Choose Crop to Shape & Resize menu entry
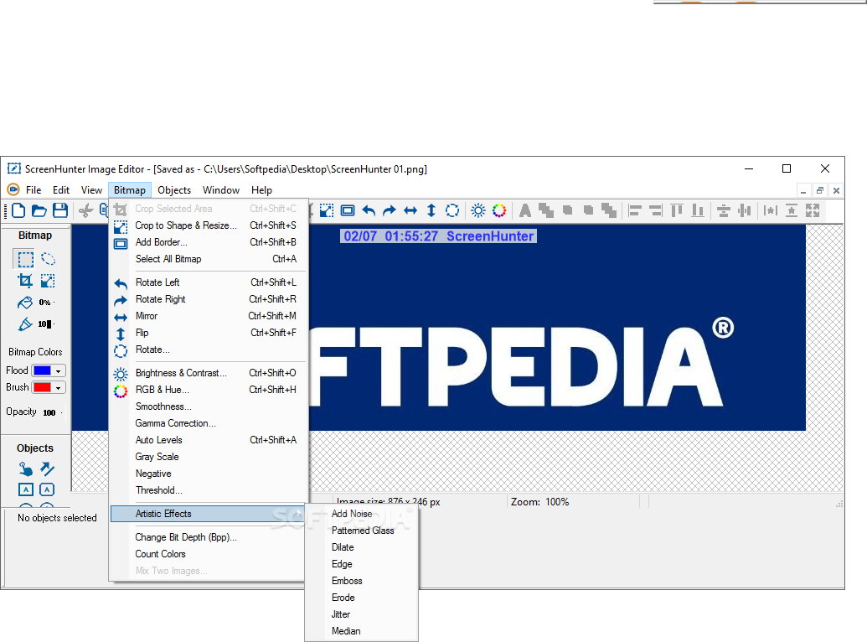 point(209,225)
